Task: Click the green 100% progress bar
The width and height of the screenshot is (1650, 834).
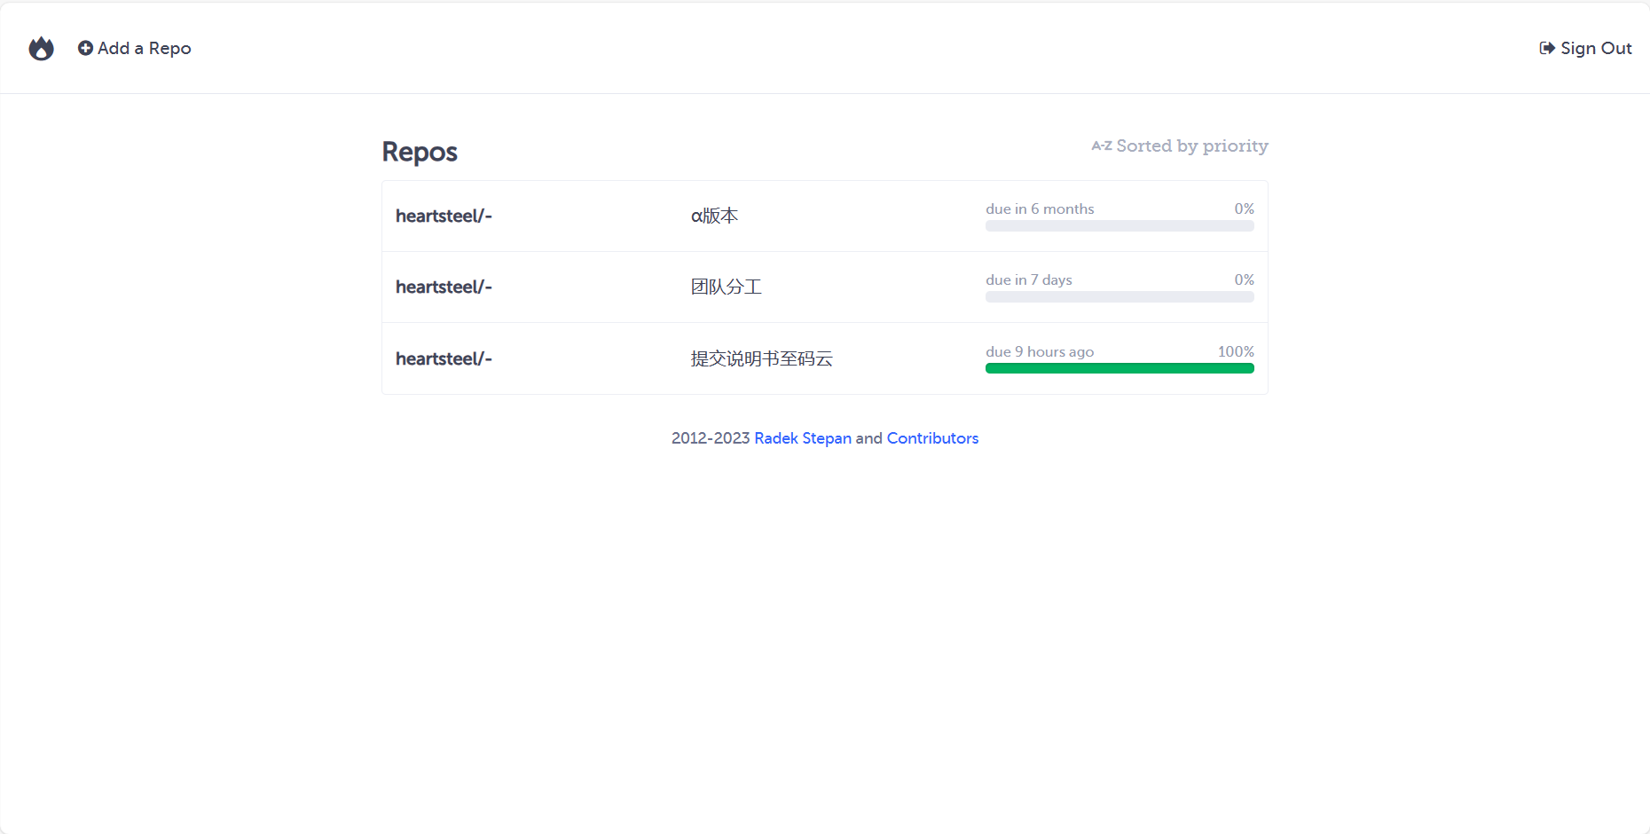Action: 1120,368
